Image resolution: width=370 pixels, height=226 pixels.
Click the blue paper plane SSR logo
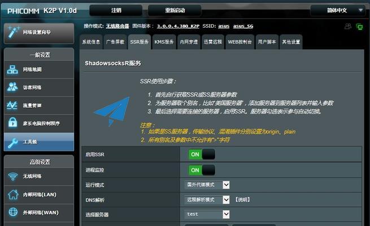click(x=112, y=111)
